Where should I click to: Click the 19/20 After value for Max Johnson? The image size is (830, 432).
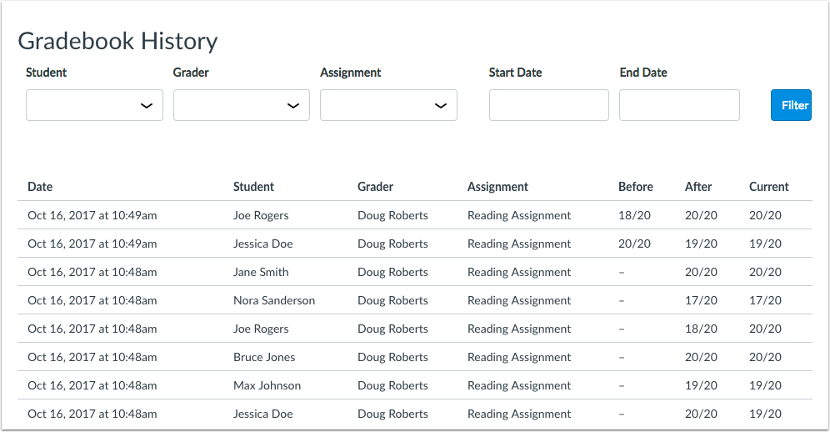[x=702, y=385]
